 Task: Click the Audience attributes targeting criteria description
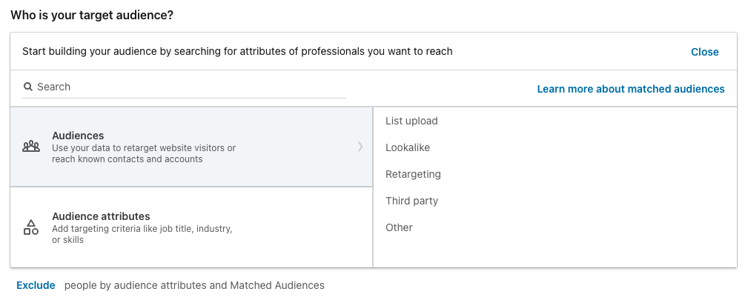coord(142,234)
